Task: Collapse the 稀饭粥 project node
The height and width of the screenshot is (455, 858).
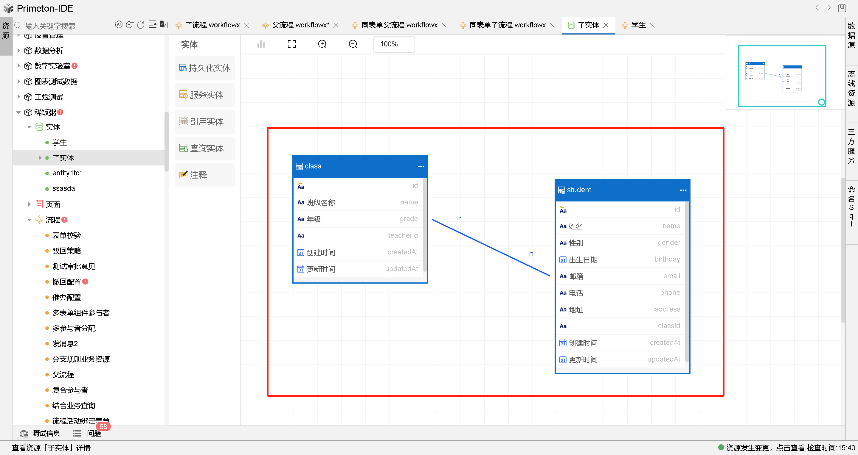Action: (x=19, y=113)
